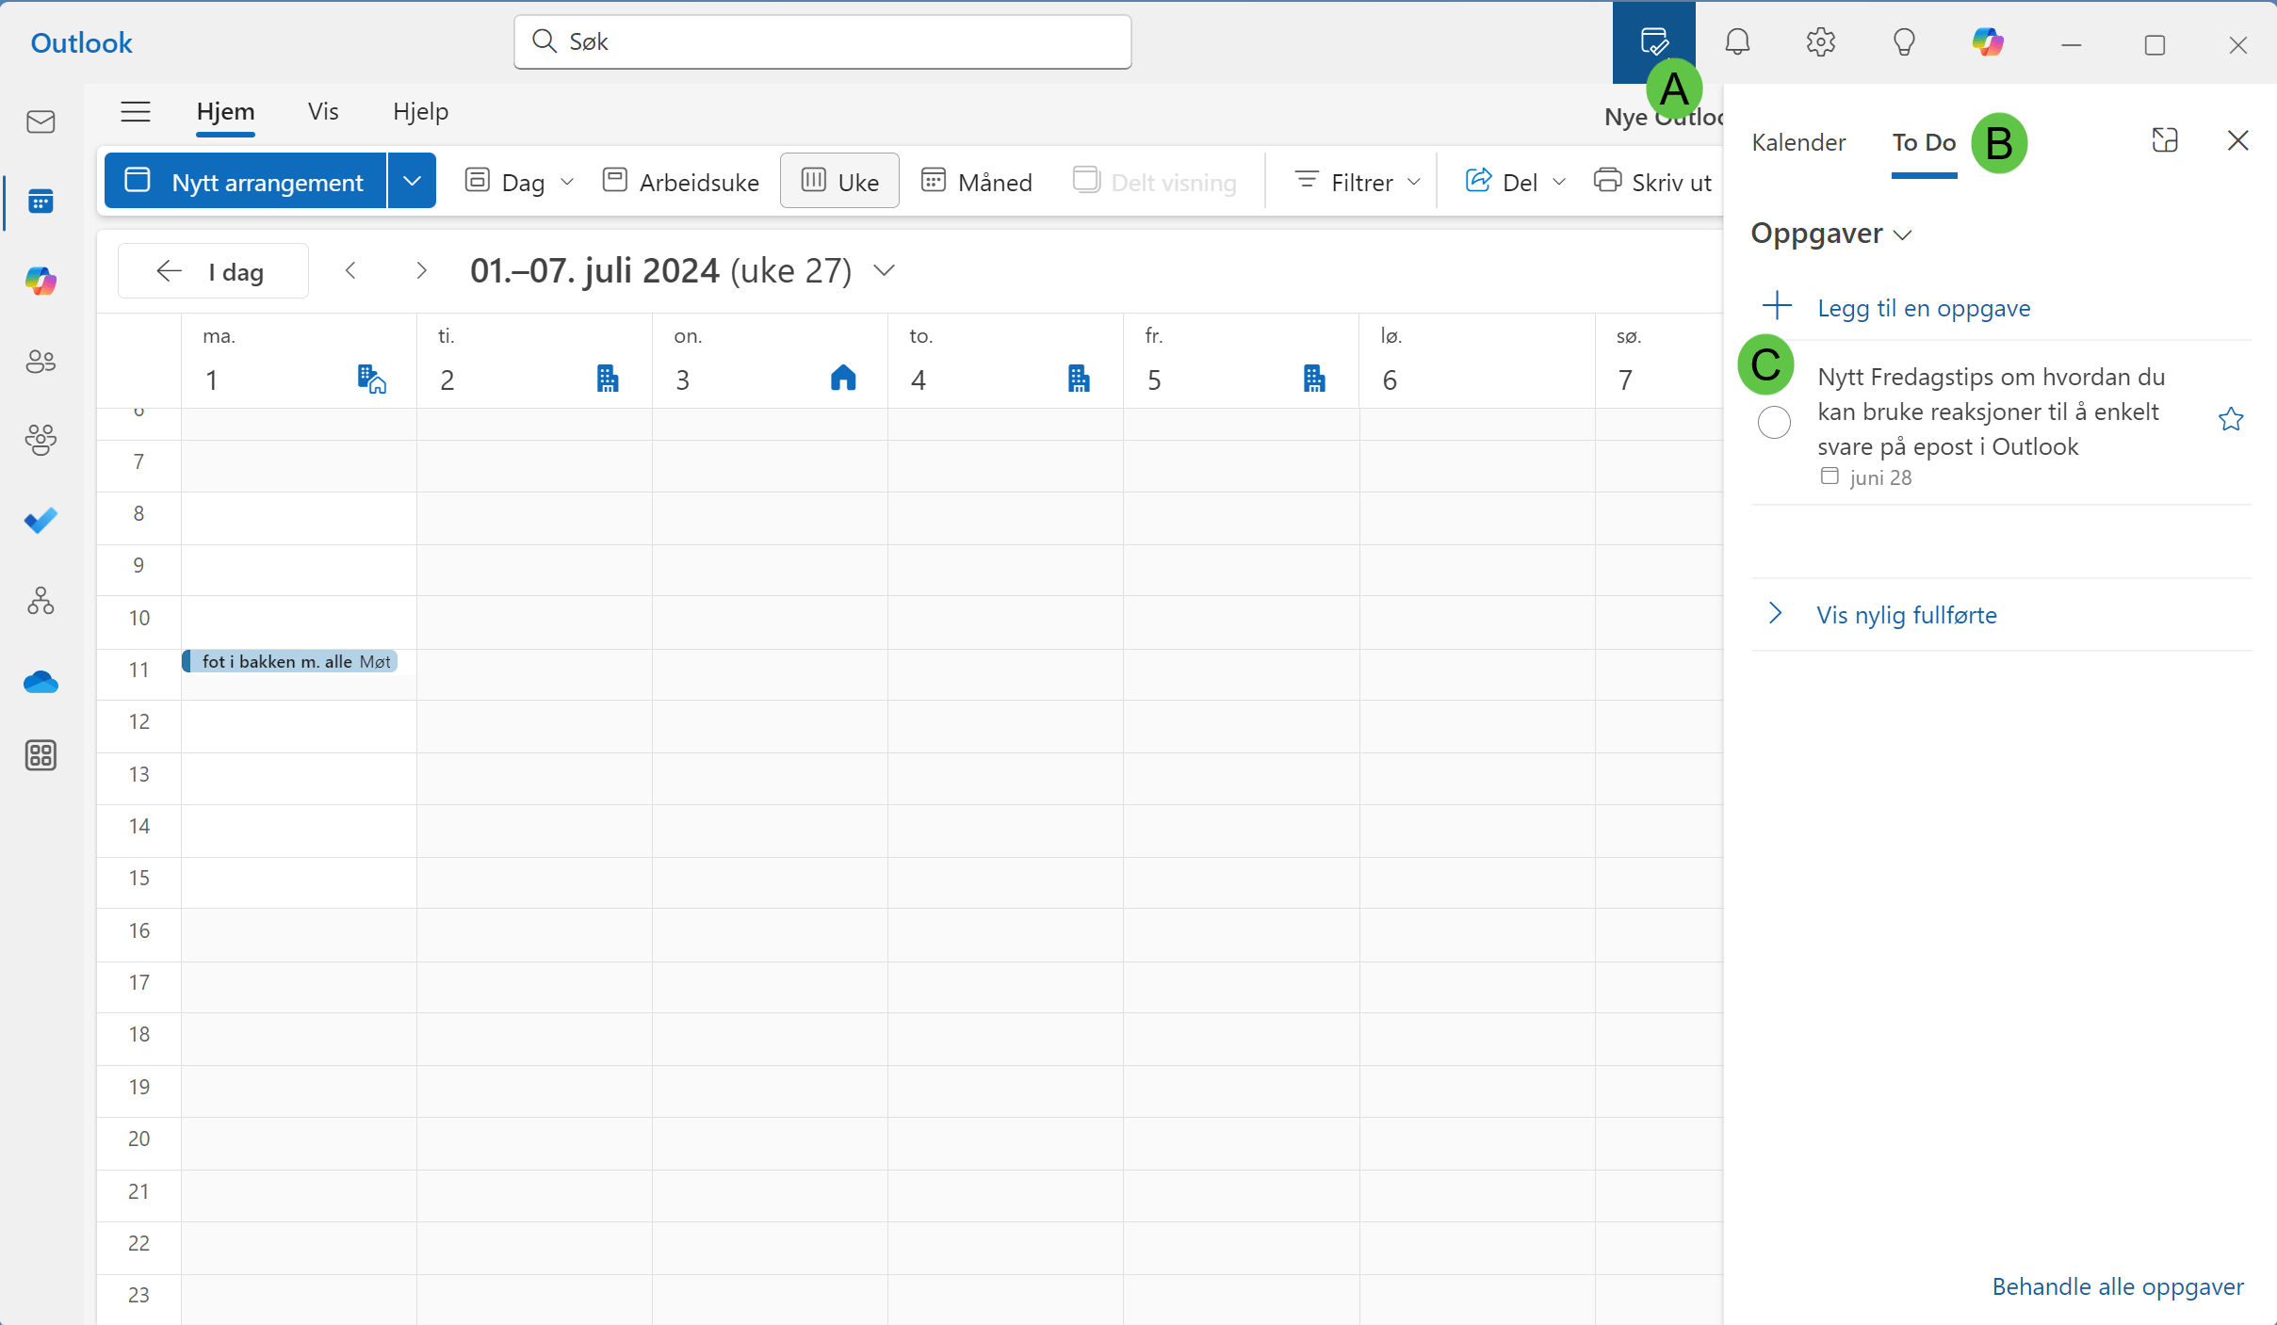2277x1325 pixels.
Task: Open Behandle alle oppgaver link
Action: coord(2117,1286)
